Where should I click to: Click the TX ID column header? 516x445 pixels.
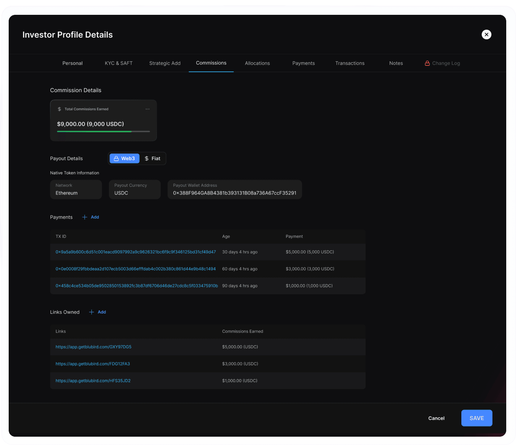[x=61, y=236]
